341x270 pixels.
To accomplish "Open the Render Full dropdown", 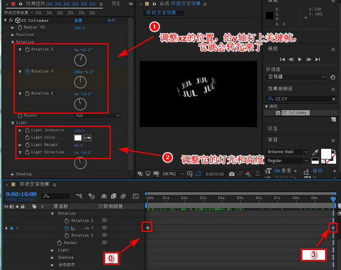I will (x=97, y=115).
